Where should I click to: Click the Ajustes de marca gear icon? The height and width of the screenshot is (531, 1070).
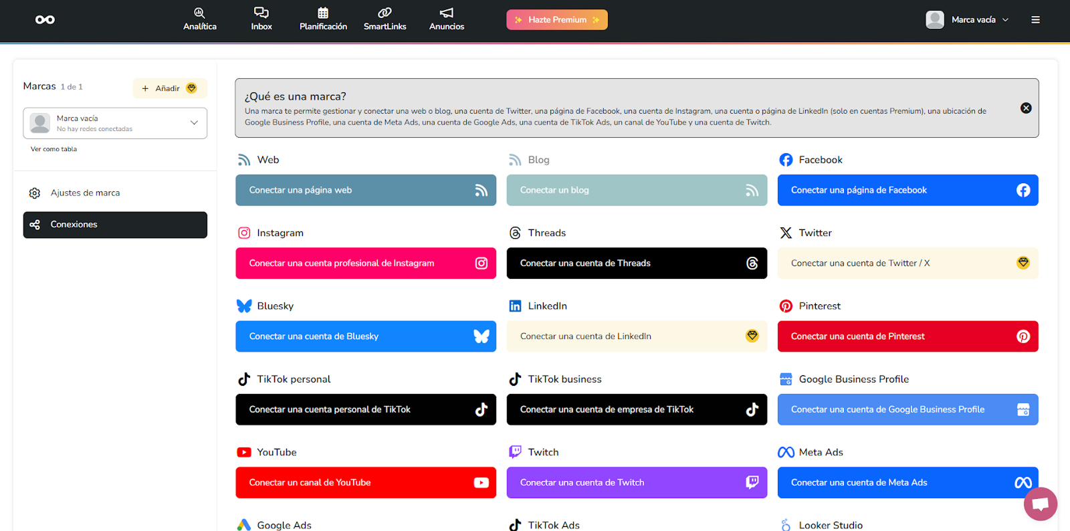(x=35, y=193)
